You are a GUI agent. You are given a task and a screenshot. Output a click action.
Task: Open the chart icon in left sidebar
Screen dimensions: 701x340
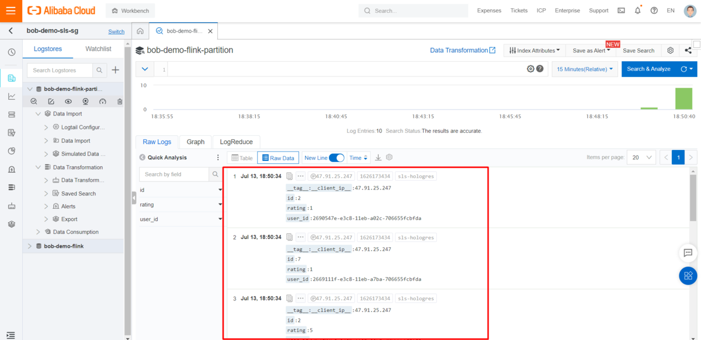pyautogui.click(x=11, y=96)
